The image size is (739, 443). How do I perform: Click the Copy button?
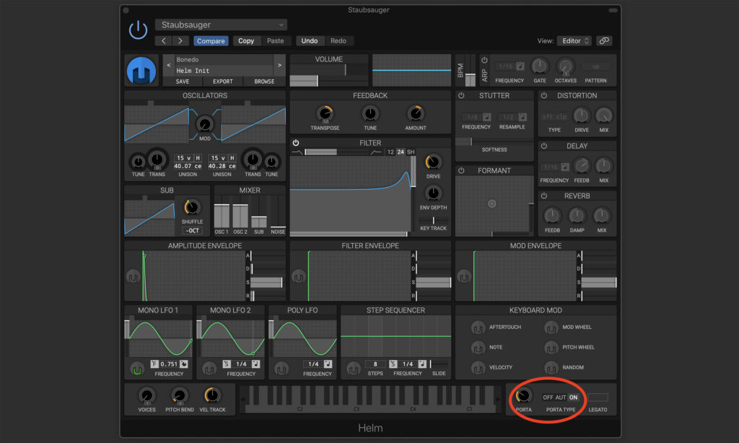pos(246,41)
